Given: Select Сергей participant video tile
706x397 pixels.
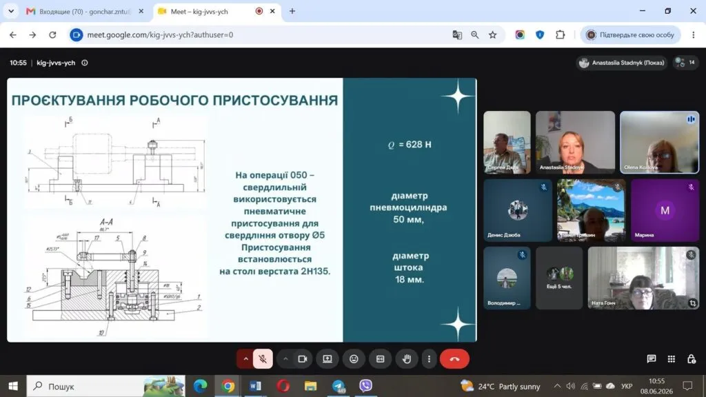Looking at the screenshot, I should tap(507, 142).
